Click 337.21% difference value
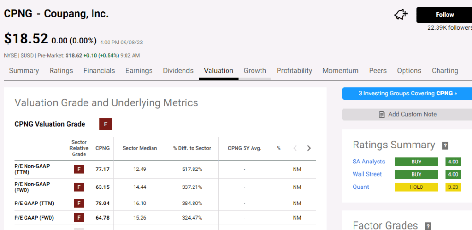472x230 pixels. point(192,187)
